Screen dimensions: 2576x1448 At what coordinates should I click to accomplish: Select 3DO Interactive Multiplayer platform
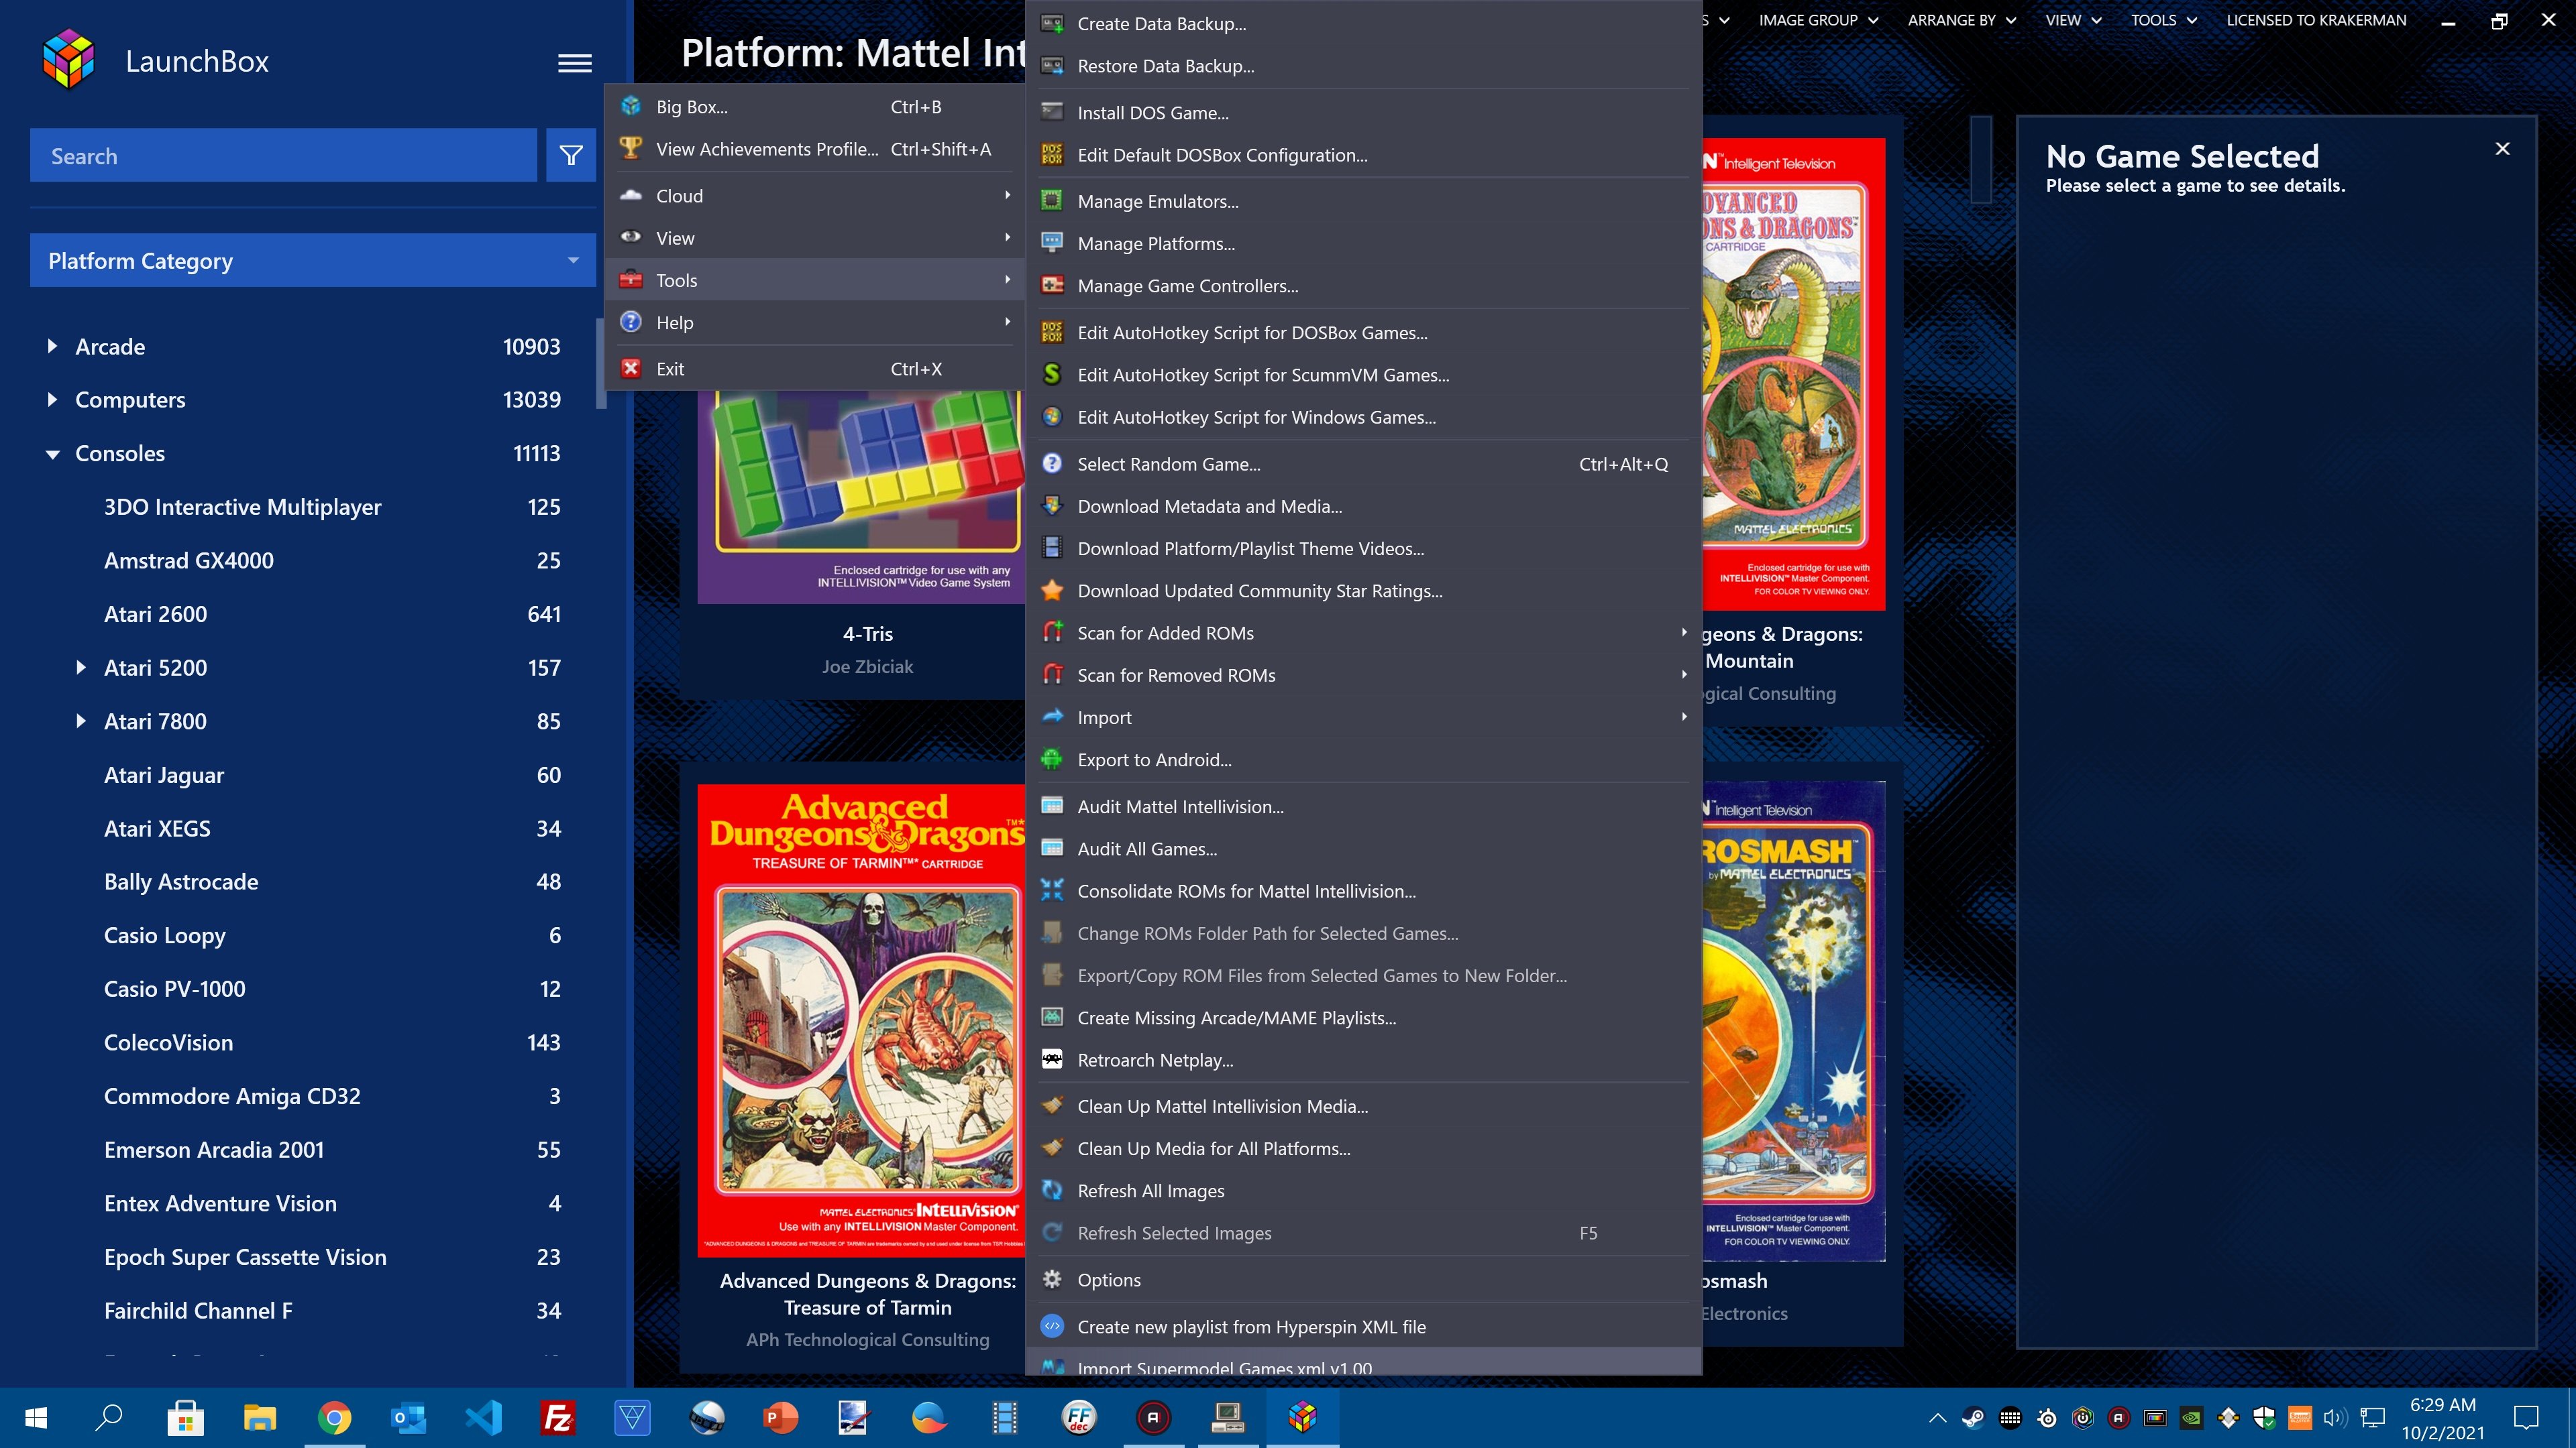[x=242, y=507]
